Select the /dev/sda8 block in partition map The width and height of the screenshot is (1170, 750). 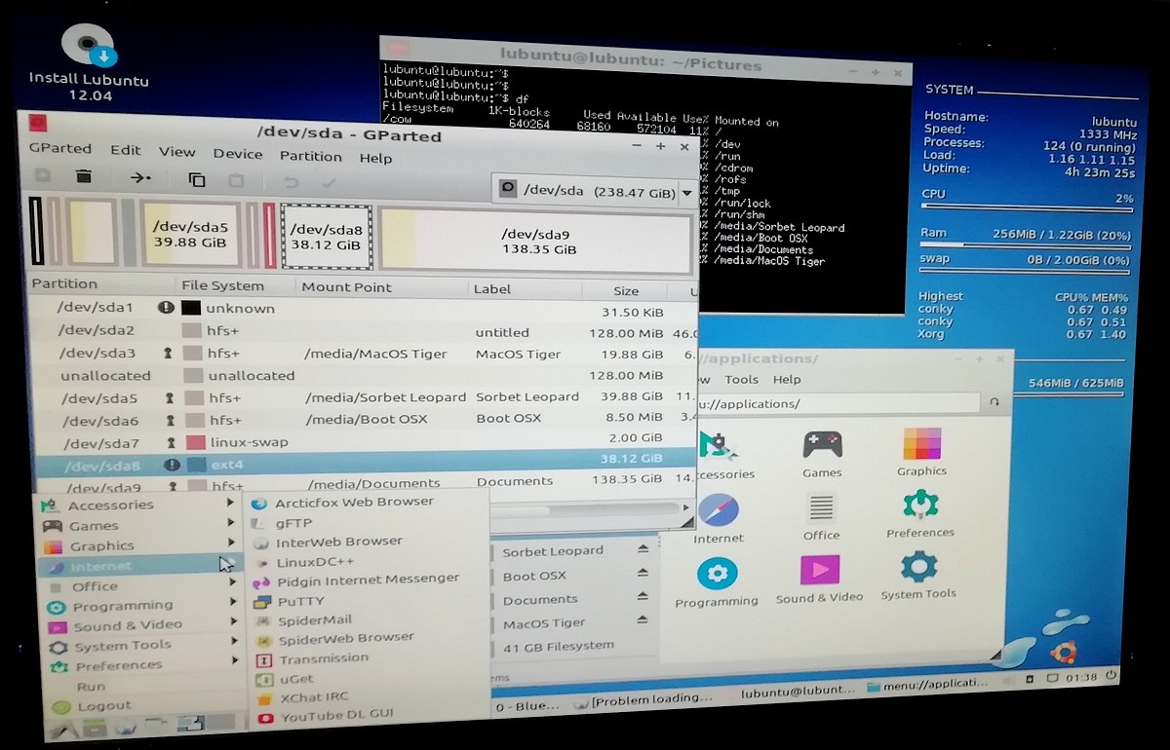click(327, 237)
